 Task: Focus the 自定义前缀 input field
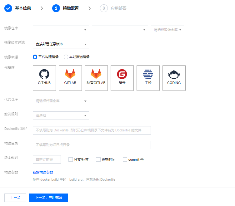tap(47, 159)
